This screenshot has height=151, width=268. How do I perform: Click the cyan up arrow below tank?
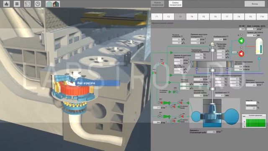coord(259,59)
